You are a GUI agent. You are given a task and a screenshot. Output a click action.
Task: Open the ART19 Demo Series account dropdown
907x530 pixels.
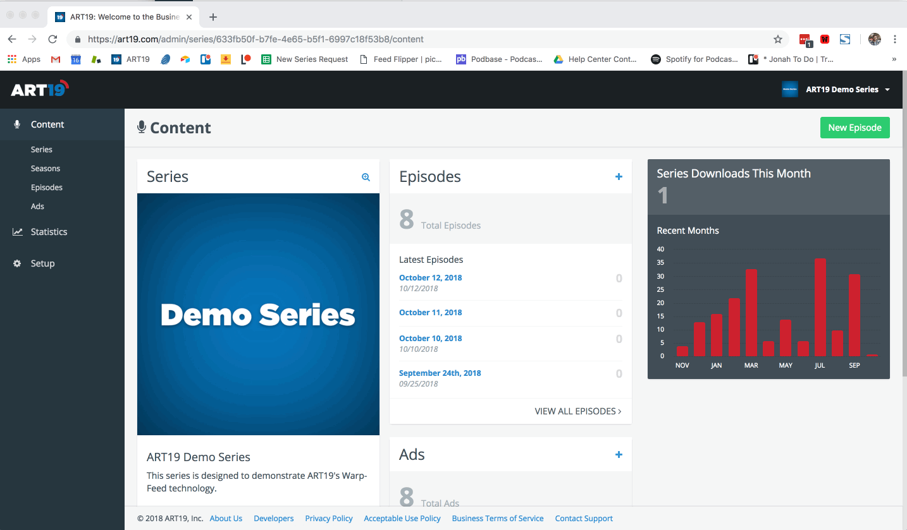836,90
